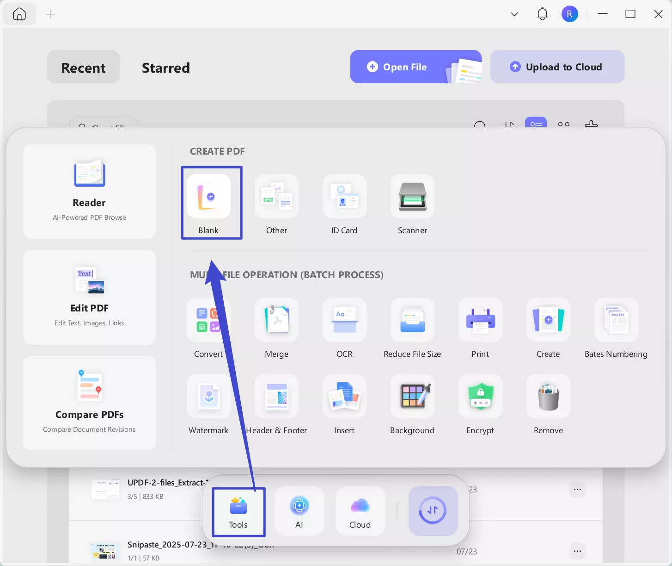Open the Watermark tool
Viewport: 672px width, 566px height.
[208, 405]
